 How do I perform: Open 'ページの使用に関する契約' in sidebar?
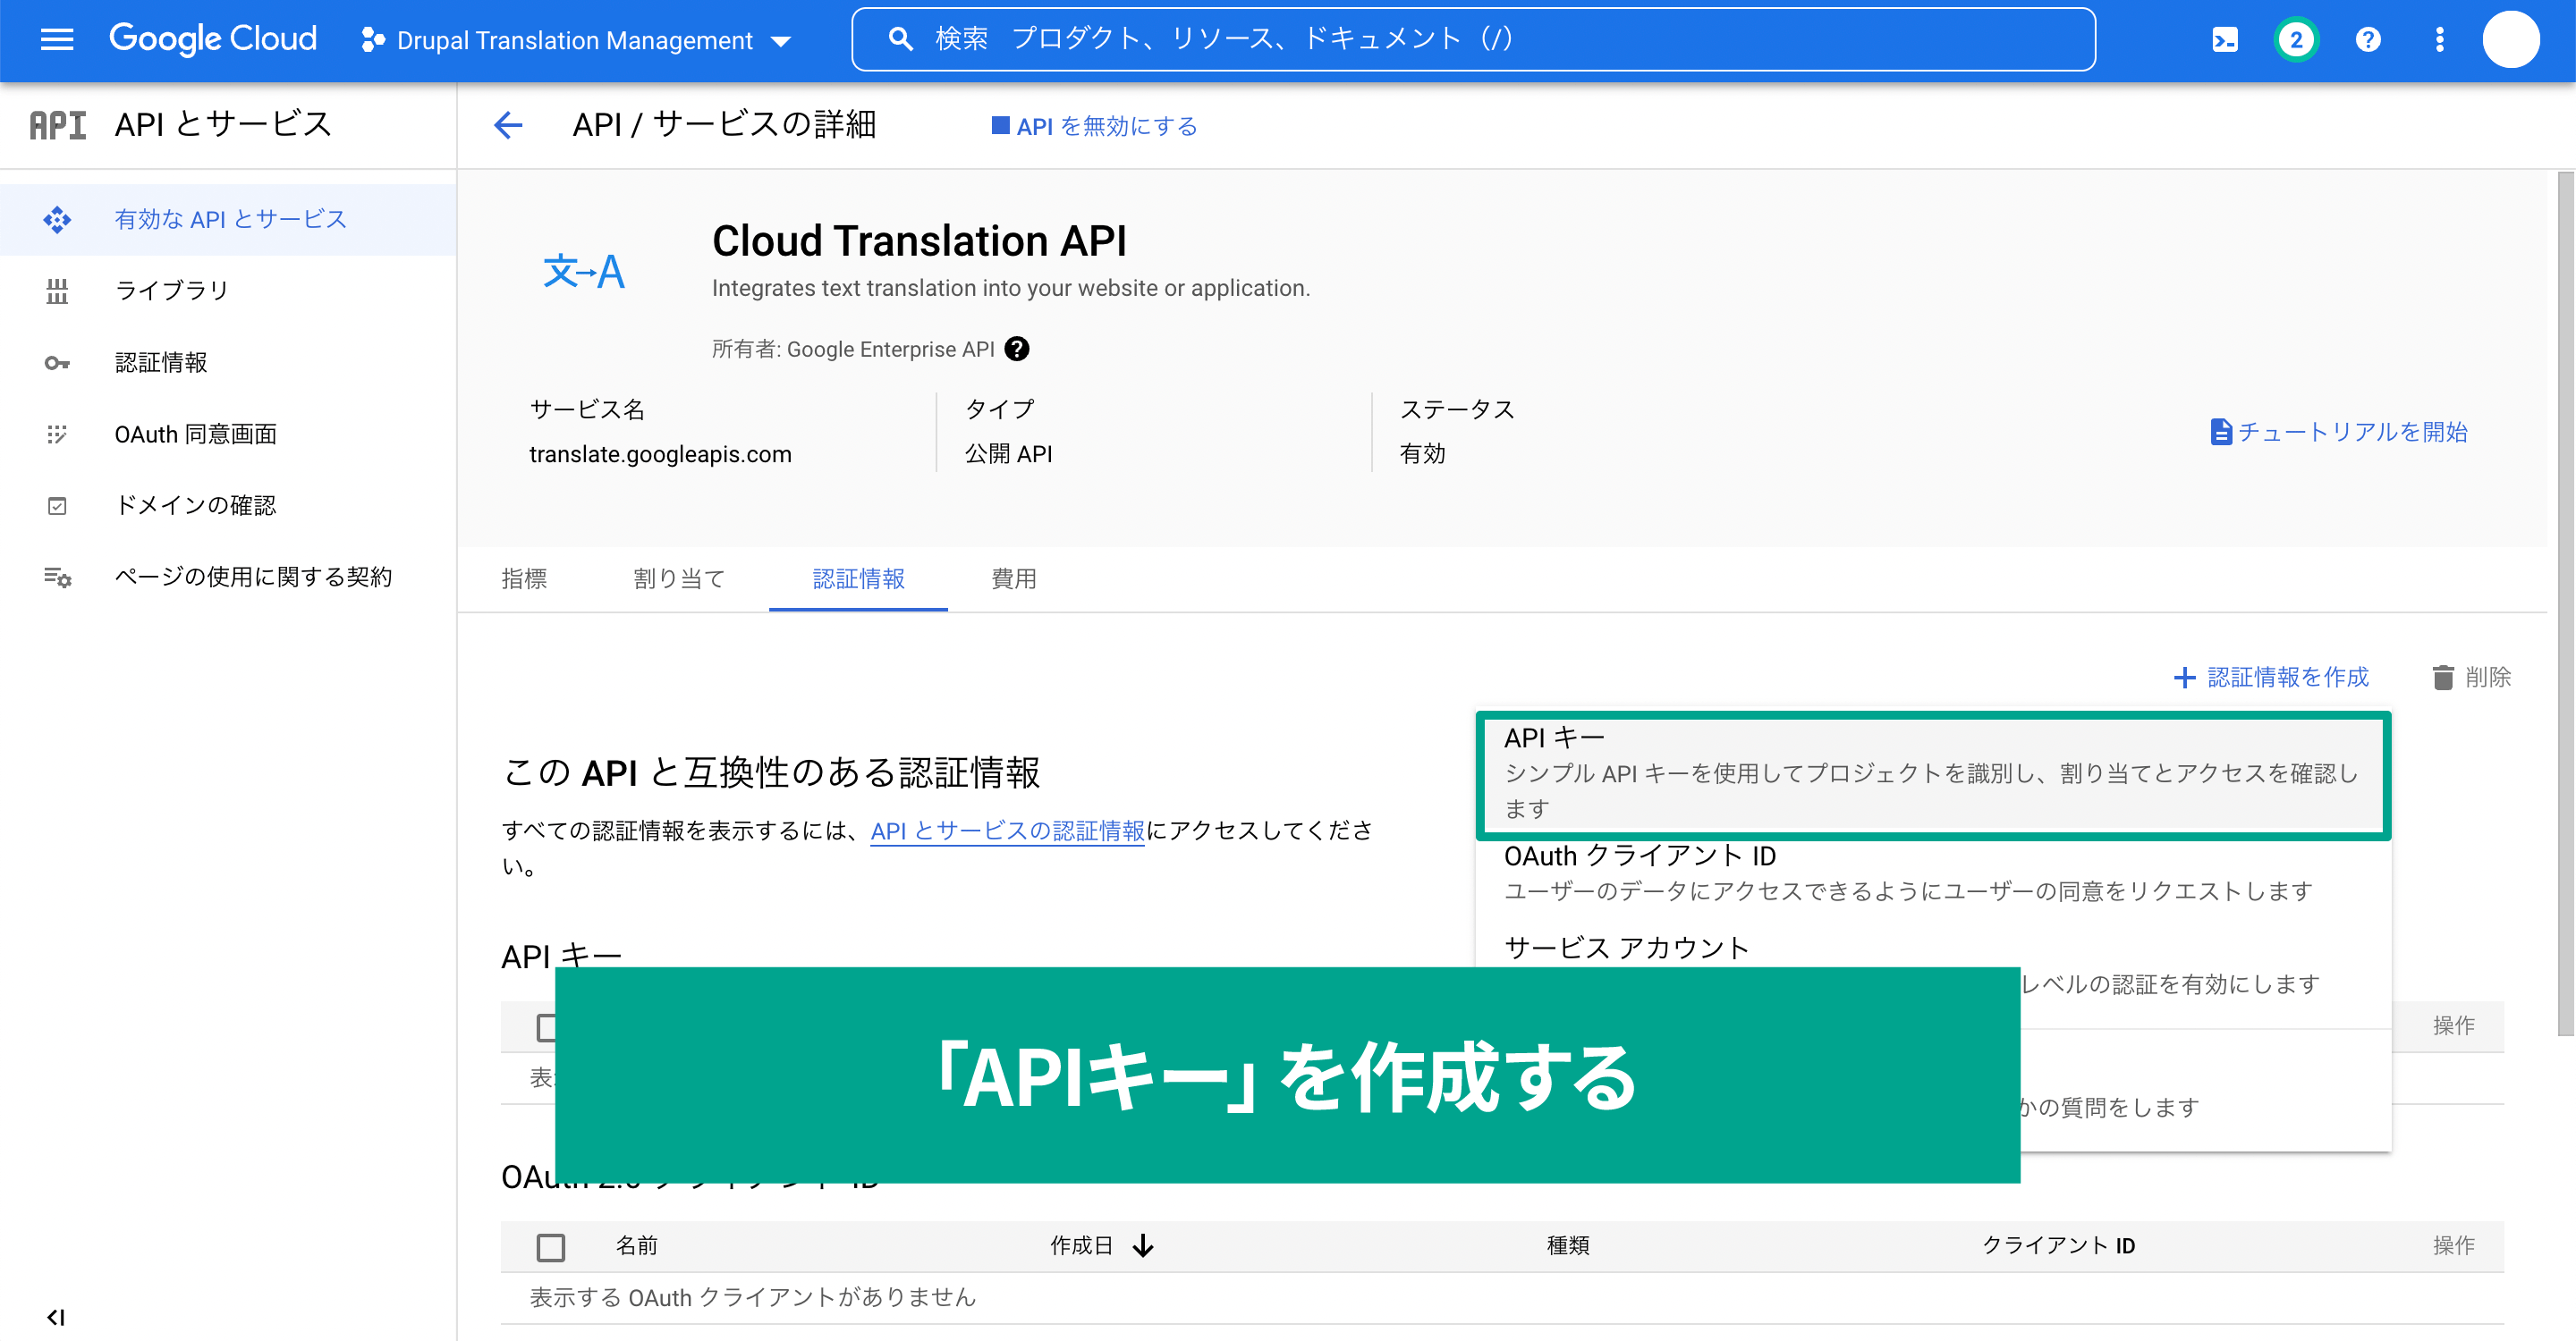point(228,577)
